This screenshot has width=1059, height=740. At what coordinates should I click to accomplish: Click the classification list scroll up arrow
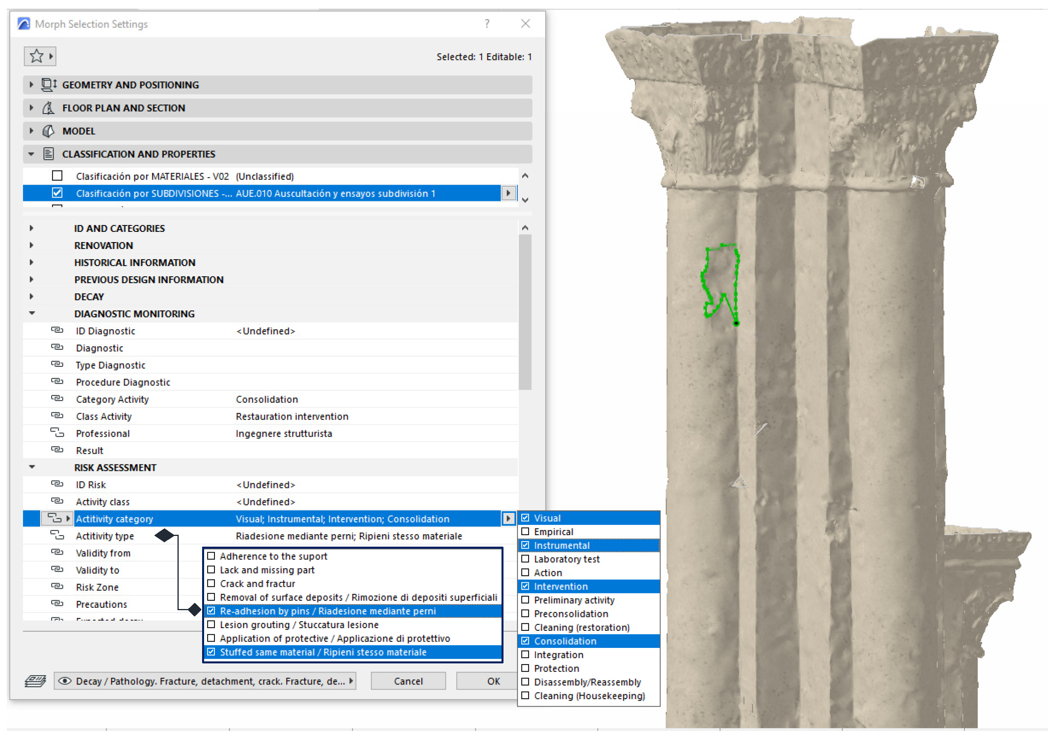click(x=525, y=175)
